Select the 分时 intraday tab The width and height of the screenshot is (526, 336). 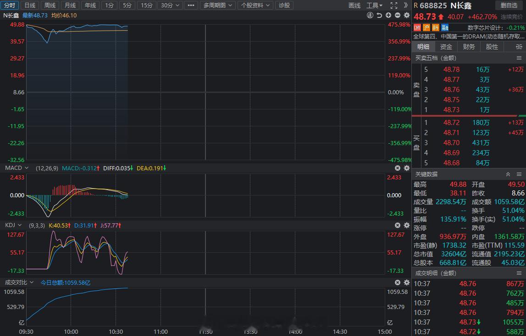tap(9, 5)
